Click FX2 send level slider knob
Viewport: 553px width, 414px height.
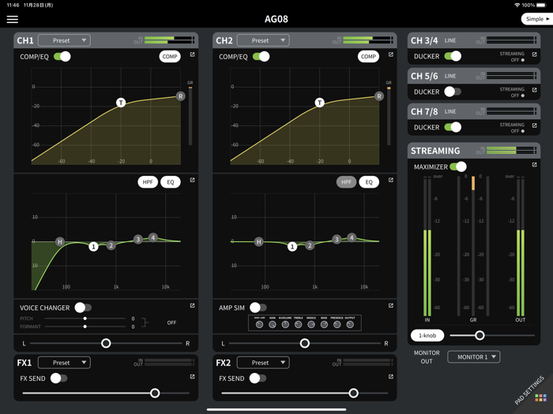pyautogui.click(x=353, y=393)
